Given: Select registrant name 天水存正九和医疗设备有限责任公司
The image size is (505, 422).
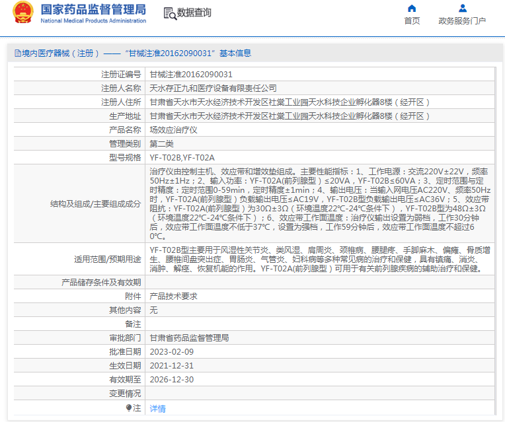Looking at the screenshot, I should coord(214,88).
